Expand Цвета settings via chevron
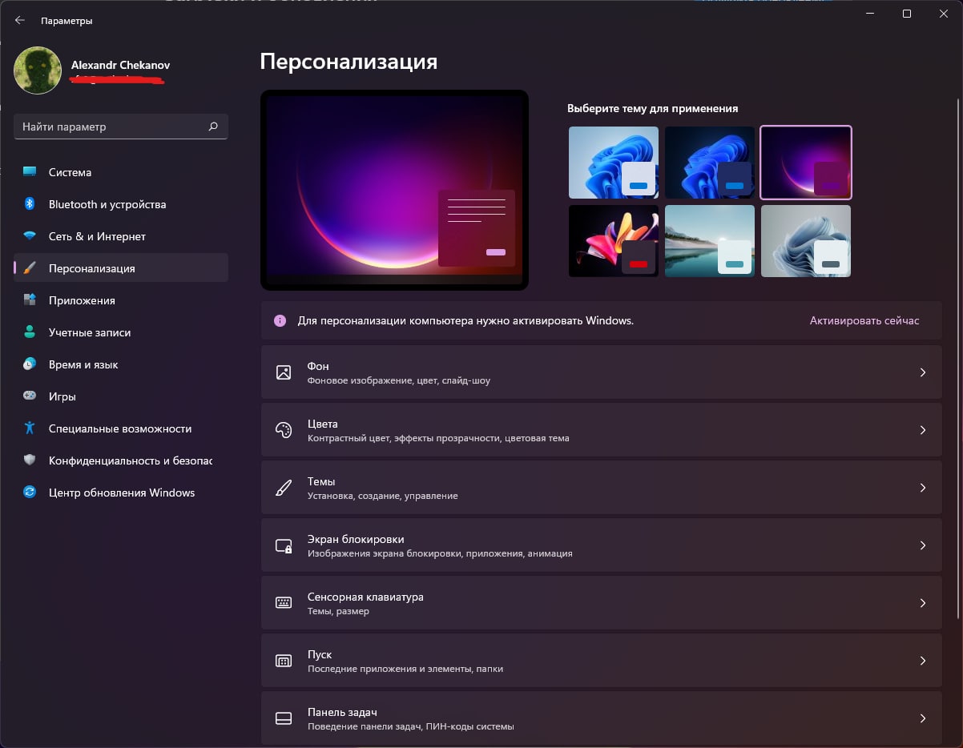 (922, 430)
